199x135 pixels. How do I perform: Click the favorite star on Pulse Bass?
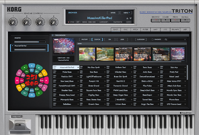point(78,72)
